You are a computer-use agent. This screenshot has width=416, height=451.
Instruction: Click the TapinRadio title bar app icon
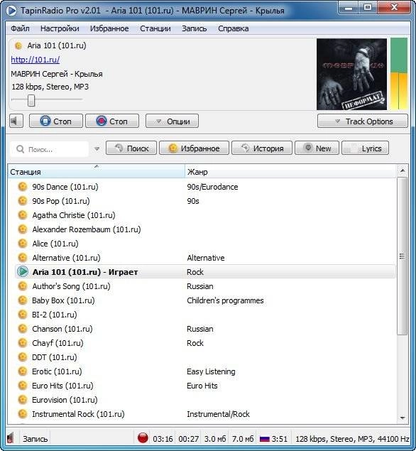pyautogui.click(x=12, y=11)
